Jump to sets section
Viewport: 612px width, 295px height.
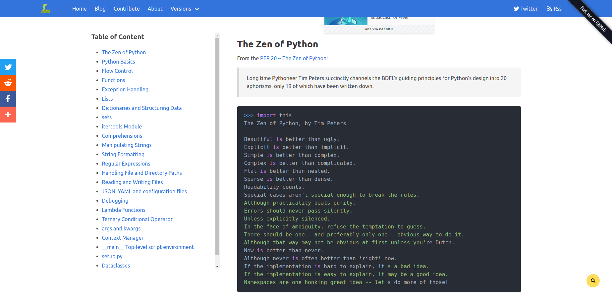(107, 117)
